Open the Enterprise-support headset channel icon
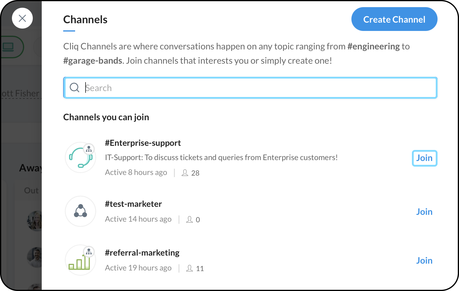Screen dimensions: 459x291 tap(80, 158)
